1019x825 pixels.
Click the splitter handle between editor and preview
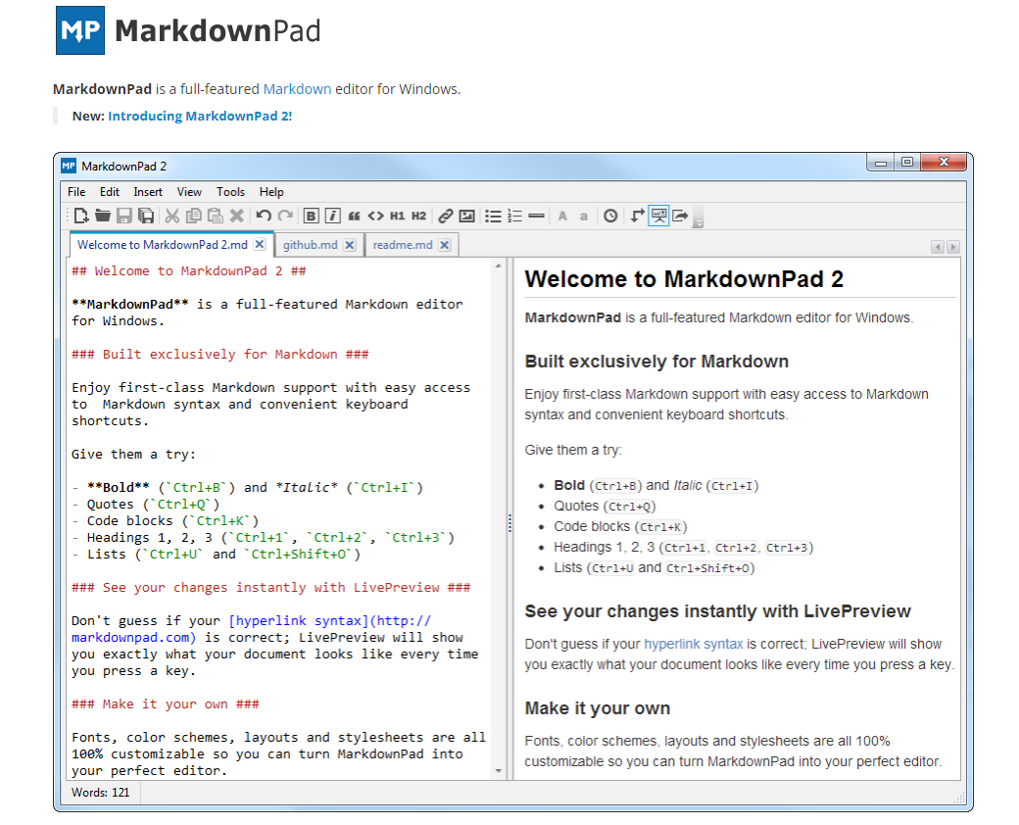click(x=509, y=522)
